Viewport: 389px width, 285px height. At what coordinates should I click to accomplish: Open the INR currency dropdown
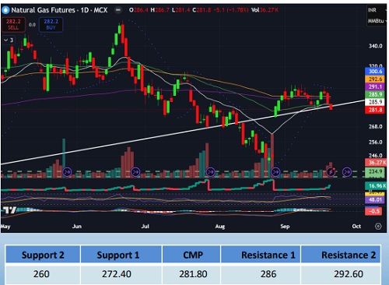click(x=377, y=10)
